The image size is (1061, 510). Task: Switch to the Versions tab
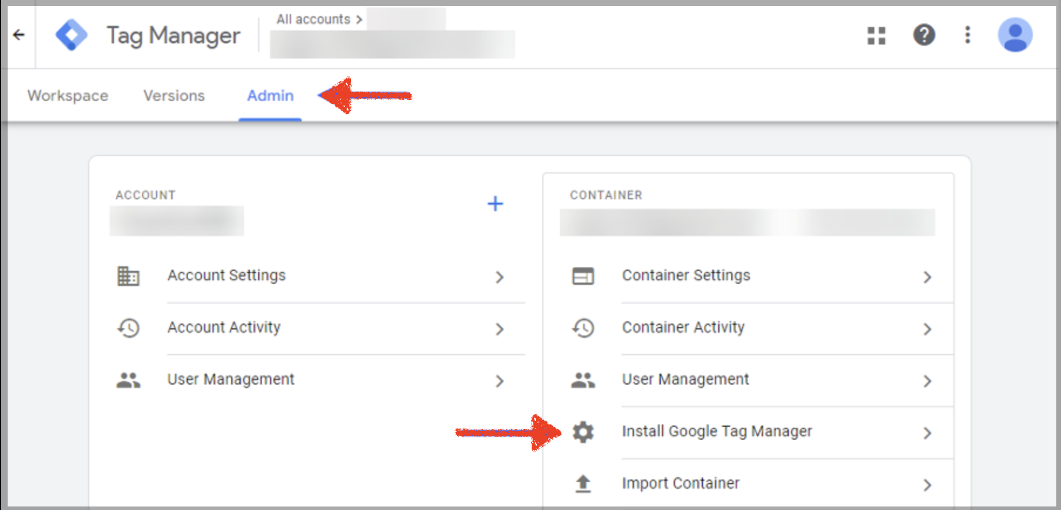(x=174, y=96)
